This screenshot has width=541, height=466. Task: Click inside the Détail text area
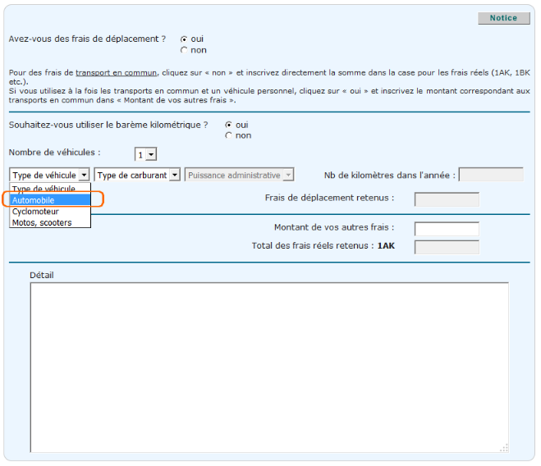269,366
